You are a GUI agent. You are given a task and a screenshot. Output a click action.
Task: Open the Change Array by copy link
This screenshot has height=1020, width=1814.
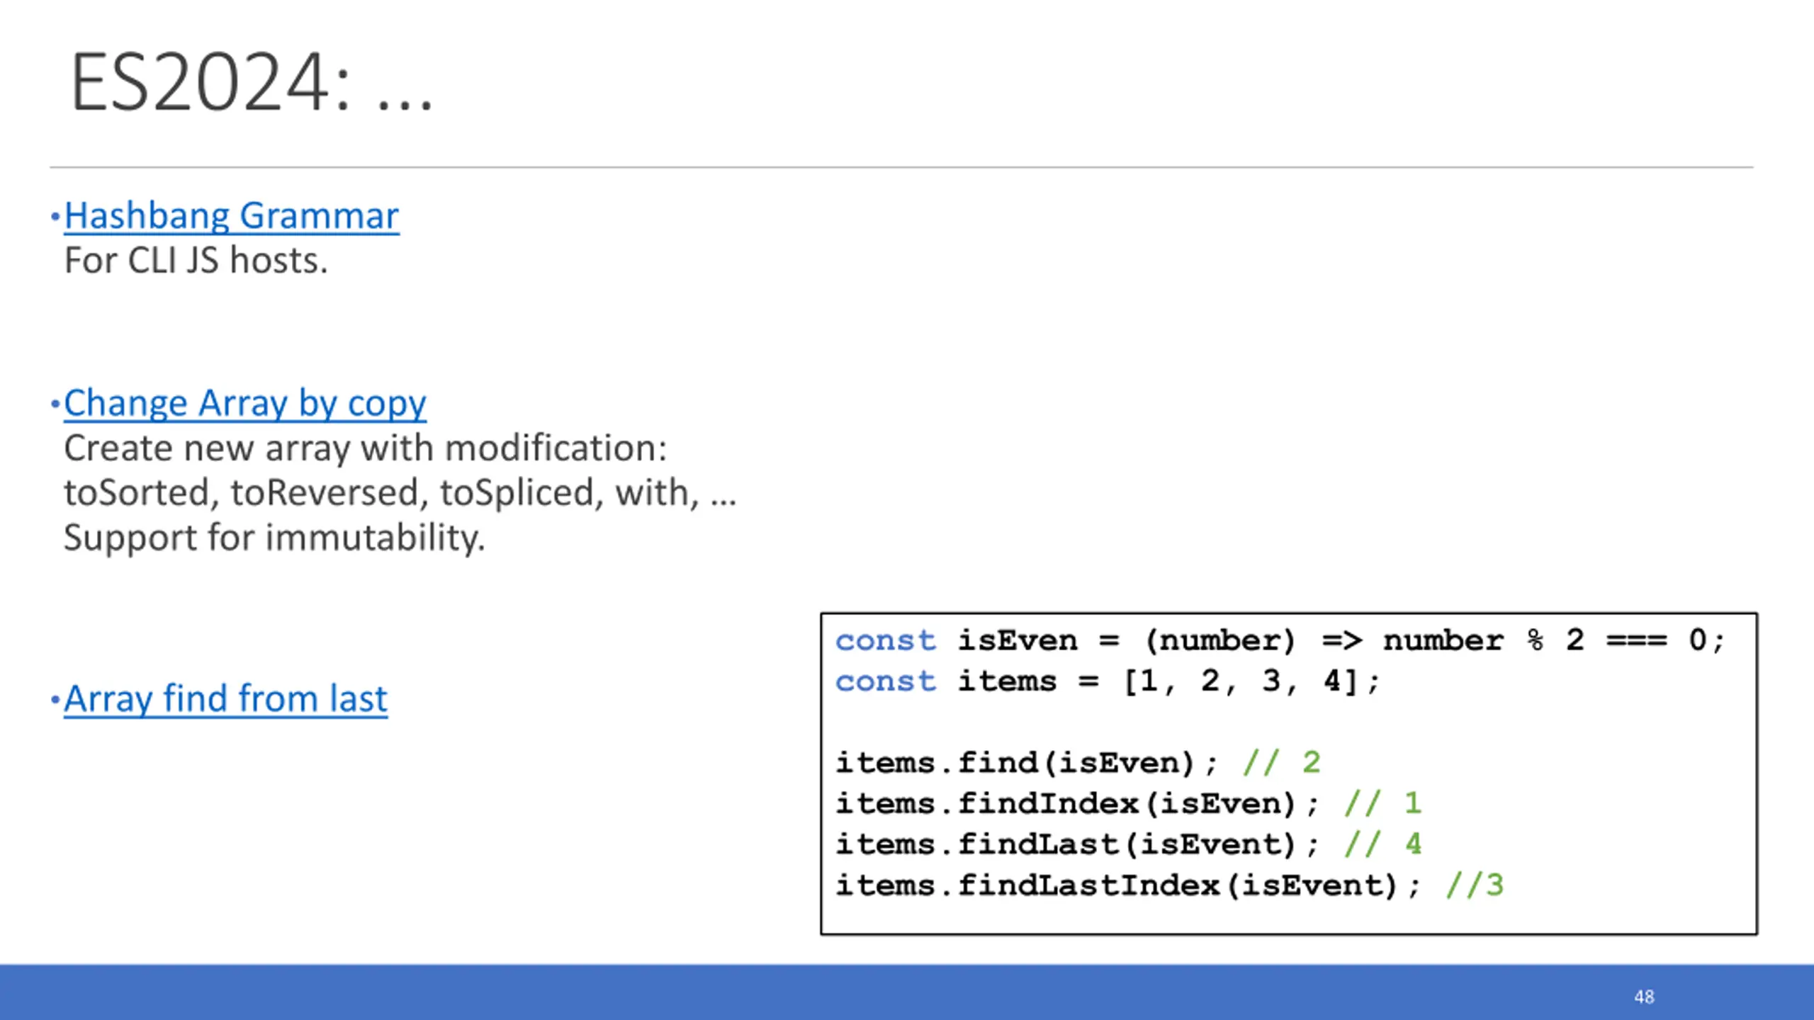[245, 404]
